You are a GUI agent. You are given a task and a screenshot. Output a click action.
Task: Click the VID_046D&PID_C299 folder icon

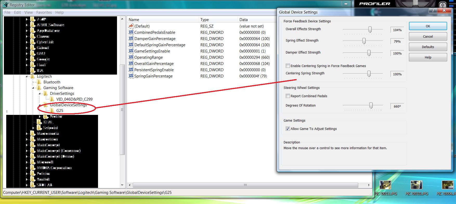[x=52, y=99]
